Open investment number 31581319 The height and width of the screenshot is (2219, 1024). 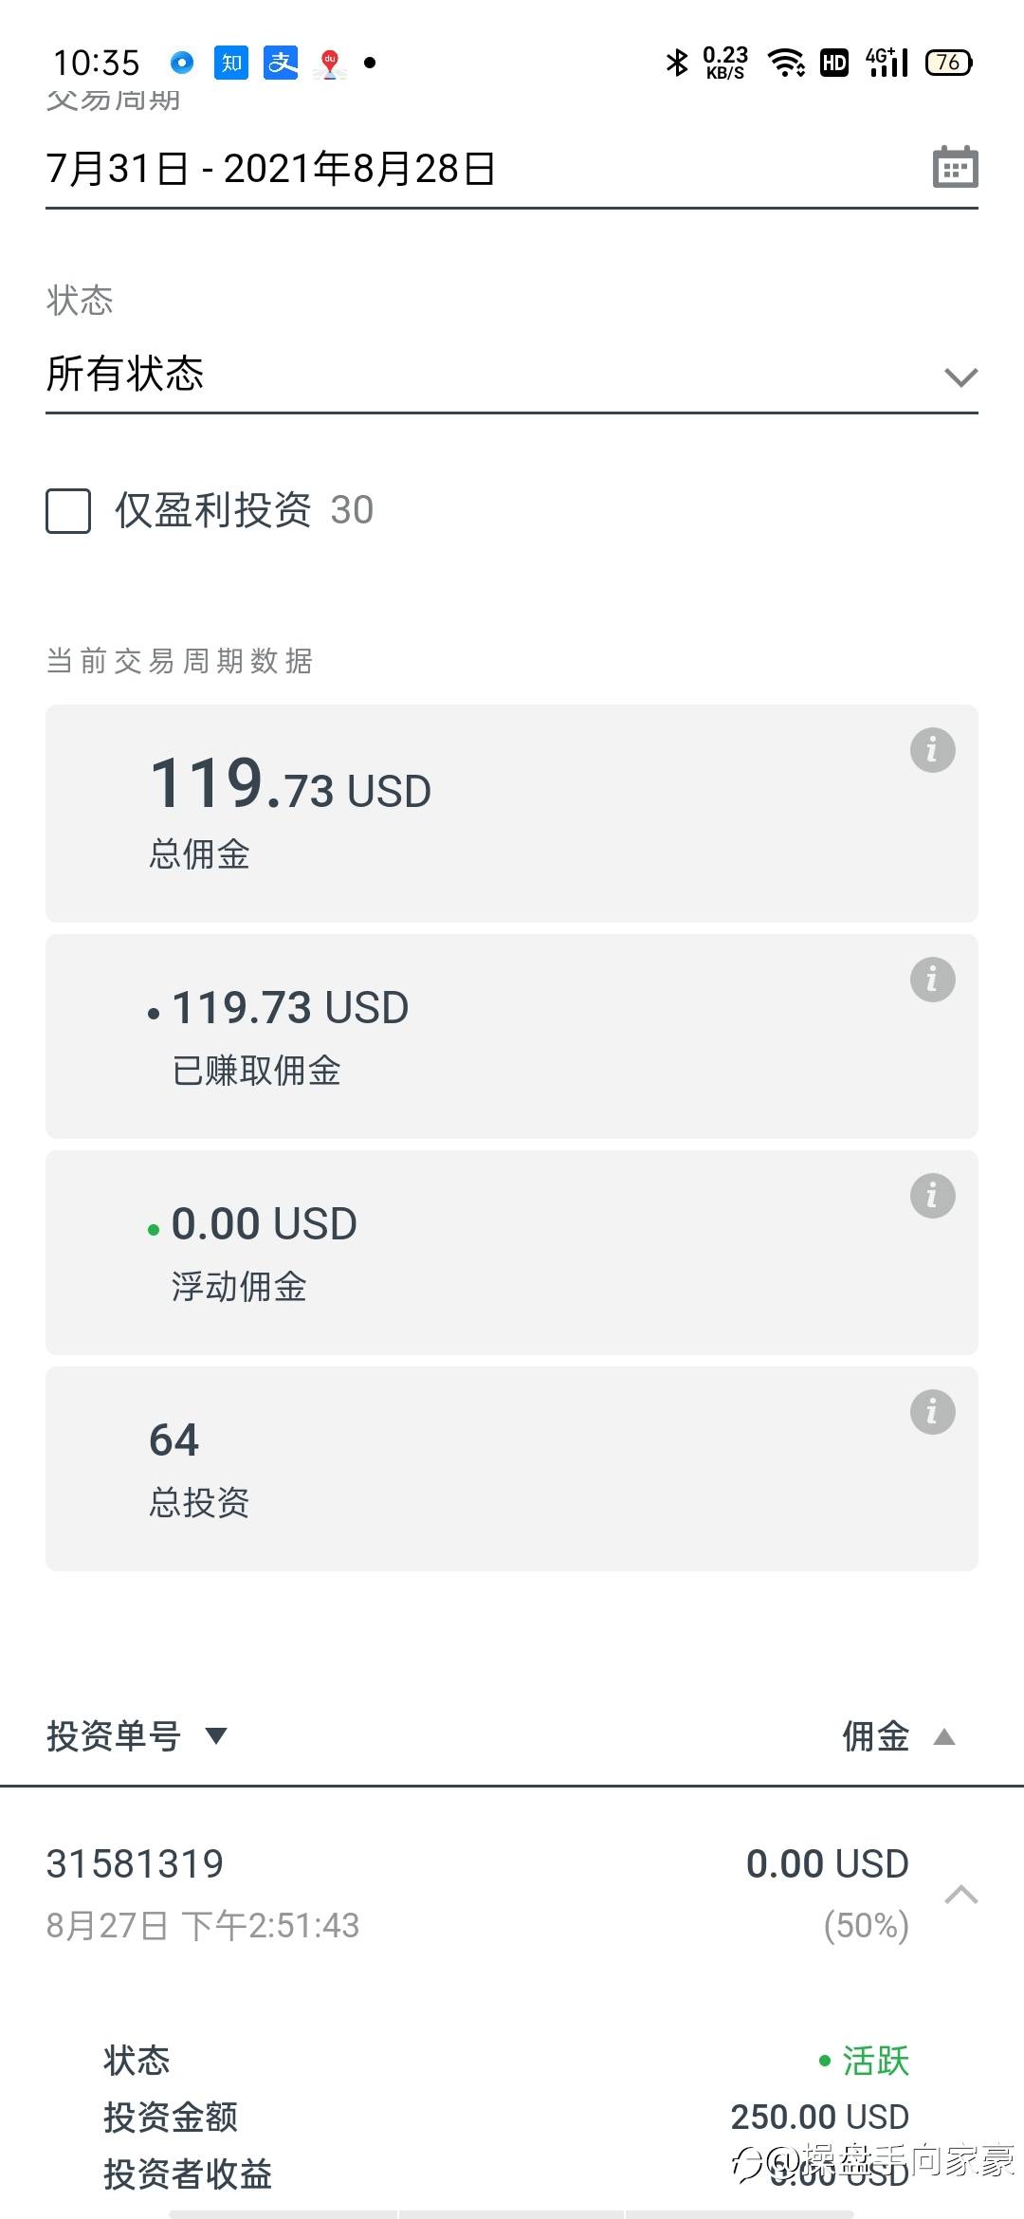[x=135, y=1863]
